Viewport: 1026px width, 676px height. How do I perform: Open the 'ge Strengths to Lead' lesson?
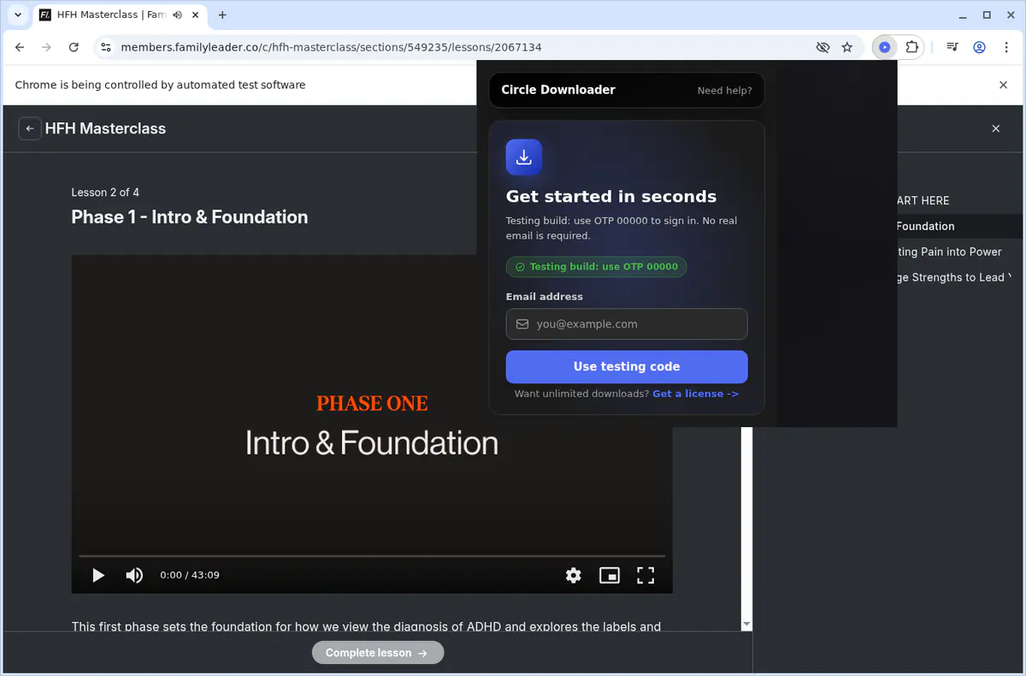click(x=953, y=277)
